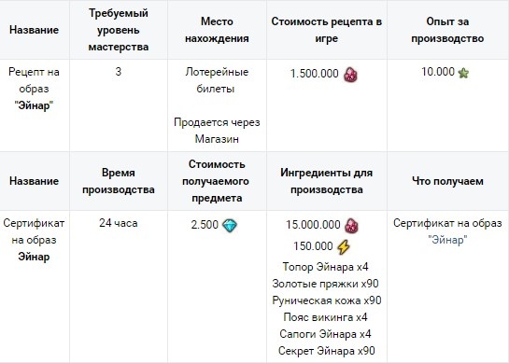
Task: Select the "Лотерейные билеты" text
Action: coord(217,80)
